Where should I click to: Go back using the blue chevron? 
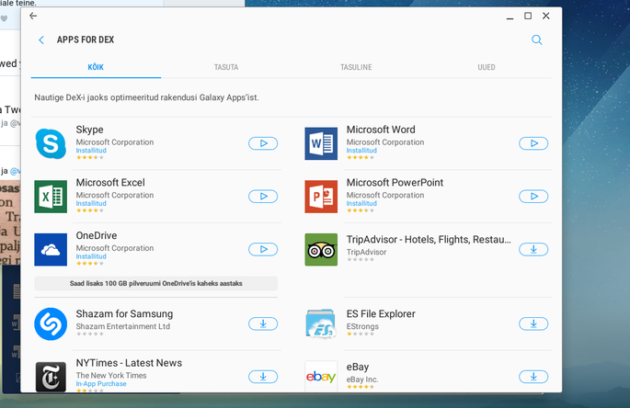click(41, 40)
